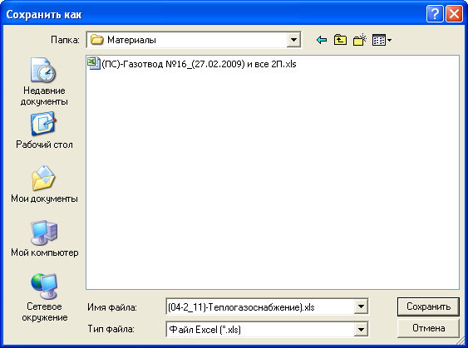This screenshot has height=348, width=468.
Task: Expand the Папка location dropdown
Action: (293, 40)
